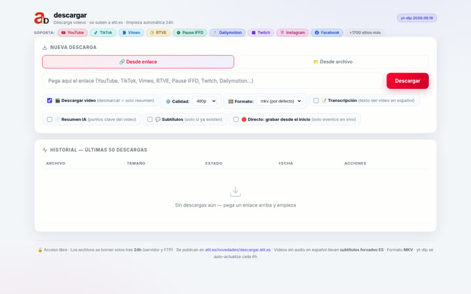Select the TikTok supported-site badge

point(103,33)
